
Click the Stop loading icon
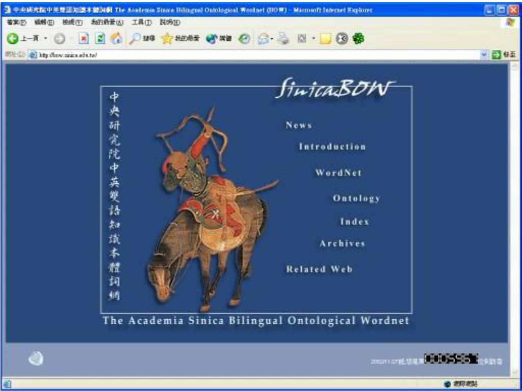84,39
